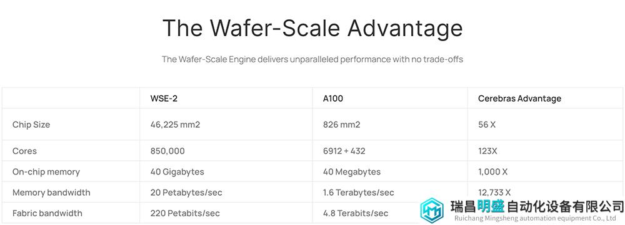
Task: Click the hexagonal Mingsheng logo icon
Action: [x=432, y=210]
